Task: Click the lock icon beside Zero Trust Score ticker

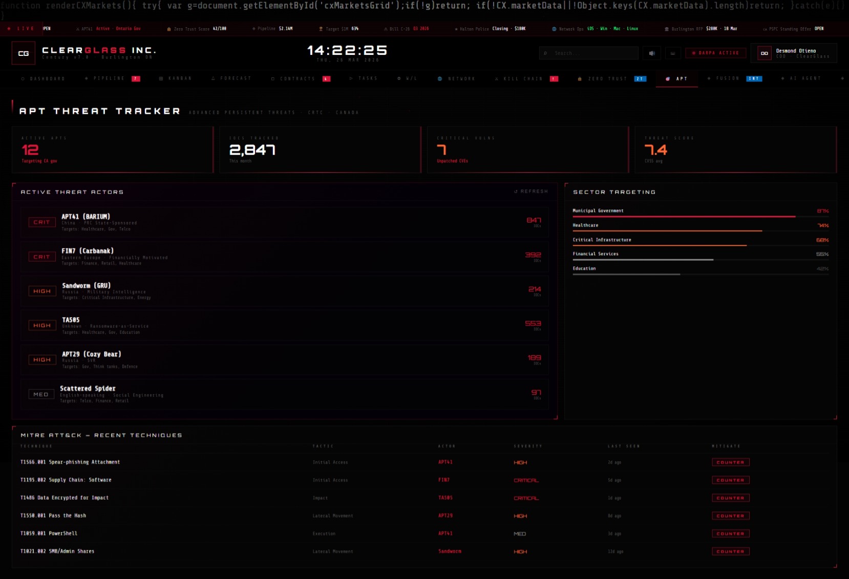Action: (169, 29)
